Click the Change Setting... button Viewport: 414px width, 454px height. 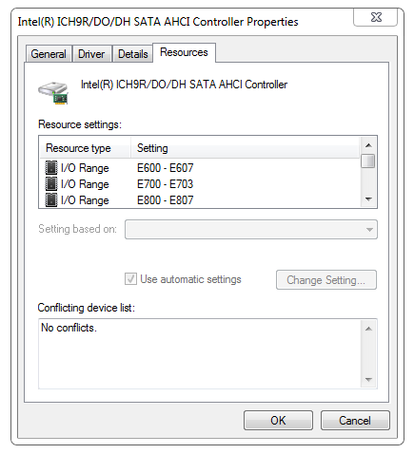pos(326,280)
